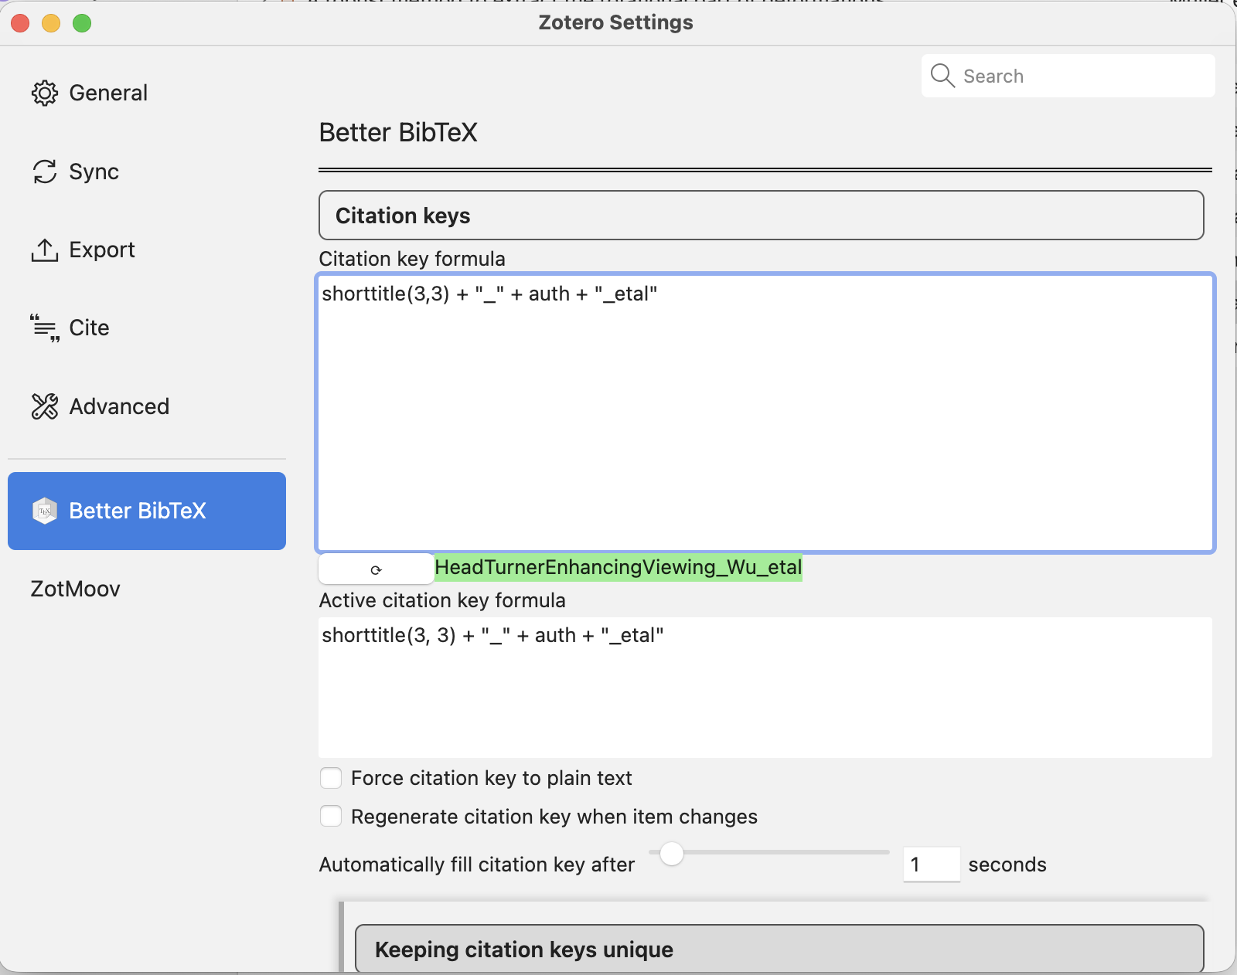The height and width of the screenshot is (975, 1237).
Task: Focus the Search settings field
Action: click(1068, 76)
